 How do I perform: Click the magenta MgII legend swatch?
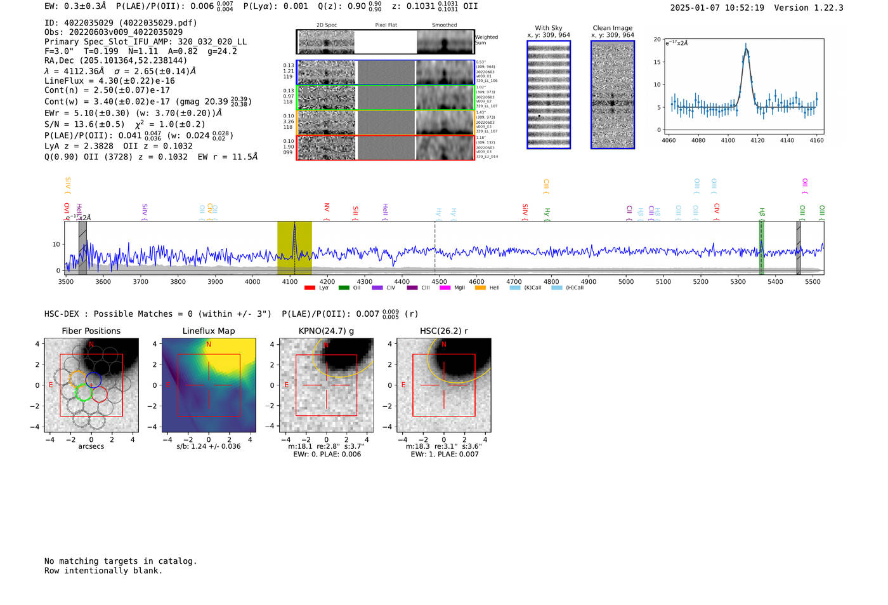[x=445, y=288]
